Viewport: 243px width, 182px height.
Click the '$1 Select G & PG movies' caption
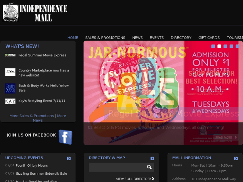pyautogui.click(x=156, y=128)
